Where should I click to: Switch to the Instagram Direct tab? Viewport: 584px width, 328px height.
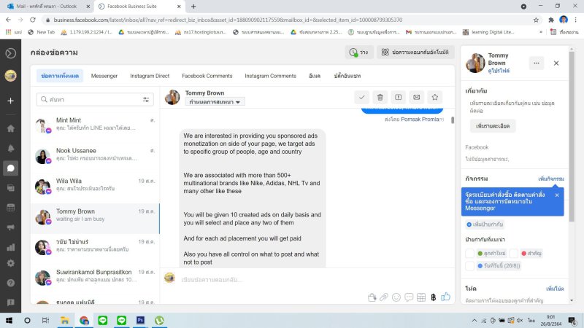150,76
